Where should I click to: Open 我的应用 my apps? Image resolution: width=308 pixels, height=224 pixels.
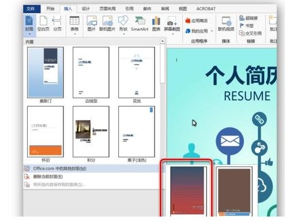[x=197, y=31]
